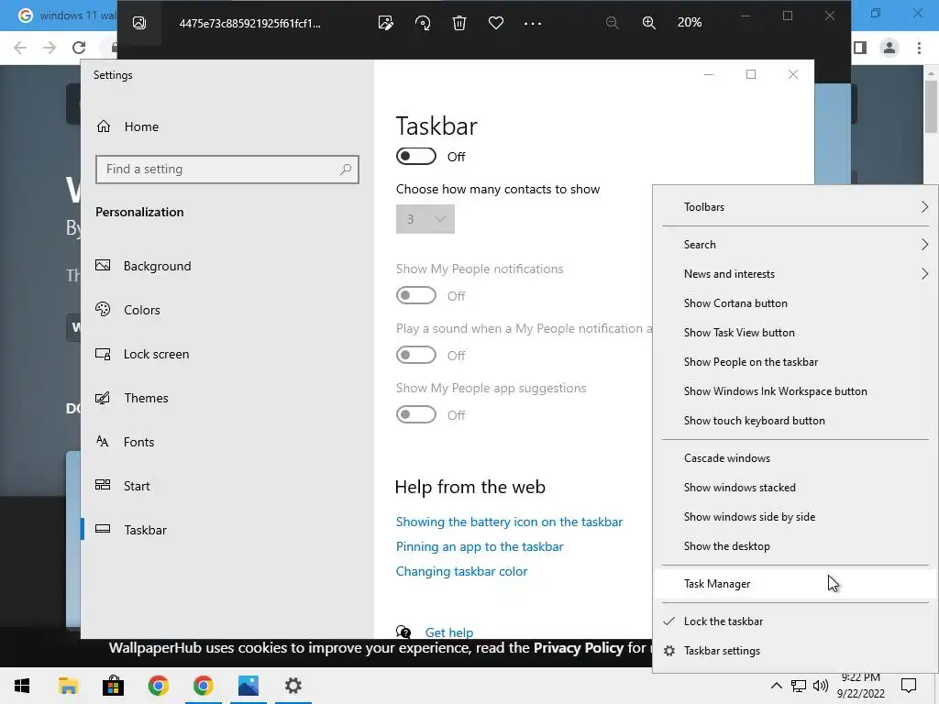Click the Fonts icon in sidebar
The height and width of the screenshot is (704, 939).
(103, 442)
